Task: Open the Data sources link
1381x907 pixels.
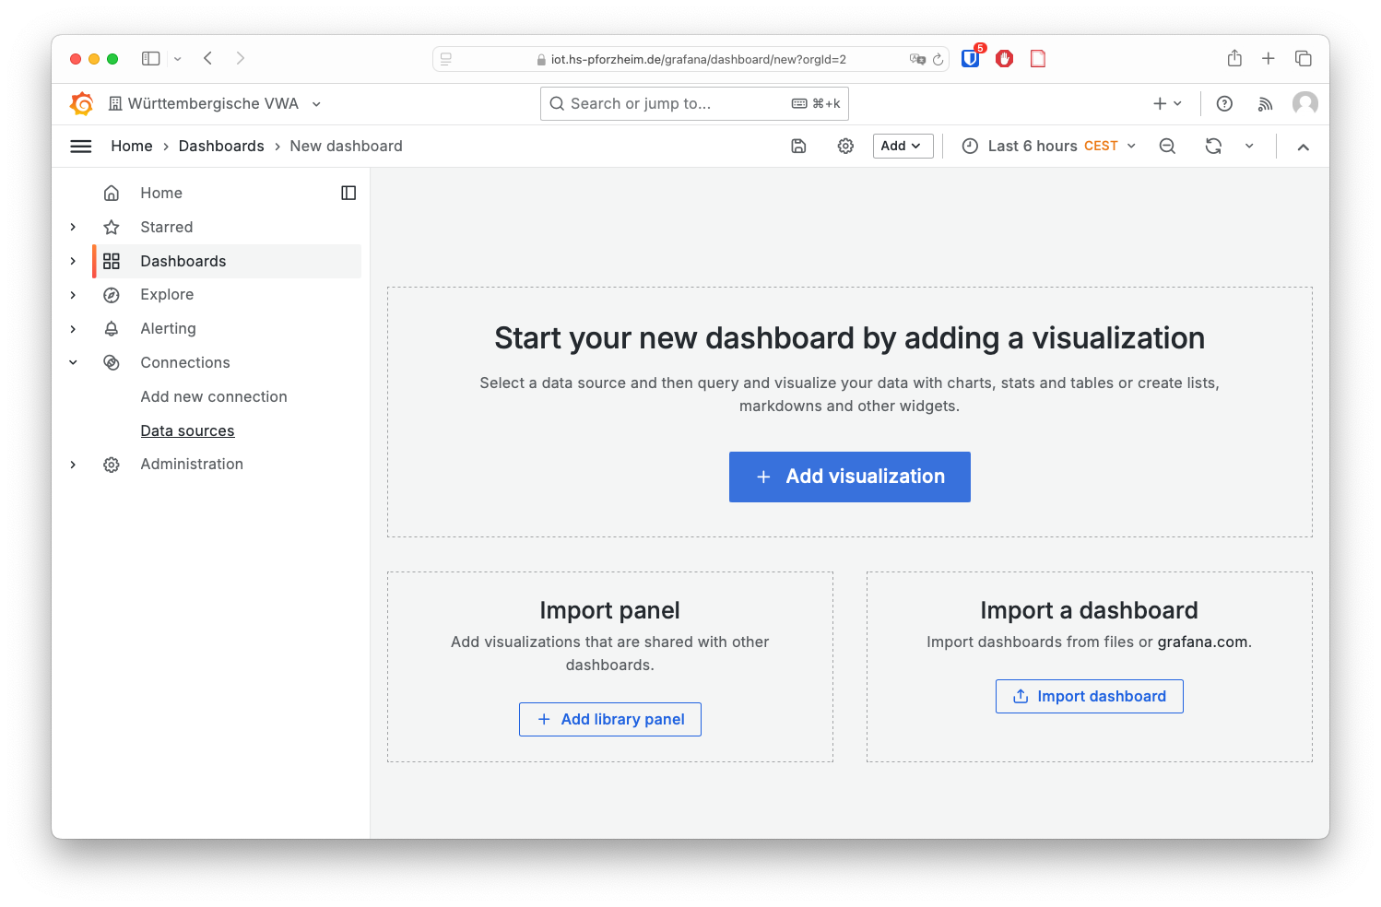Action: pos(187,430)
